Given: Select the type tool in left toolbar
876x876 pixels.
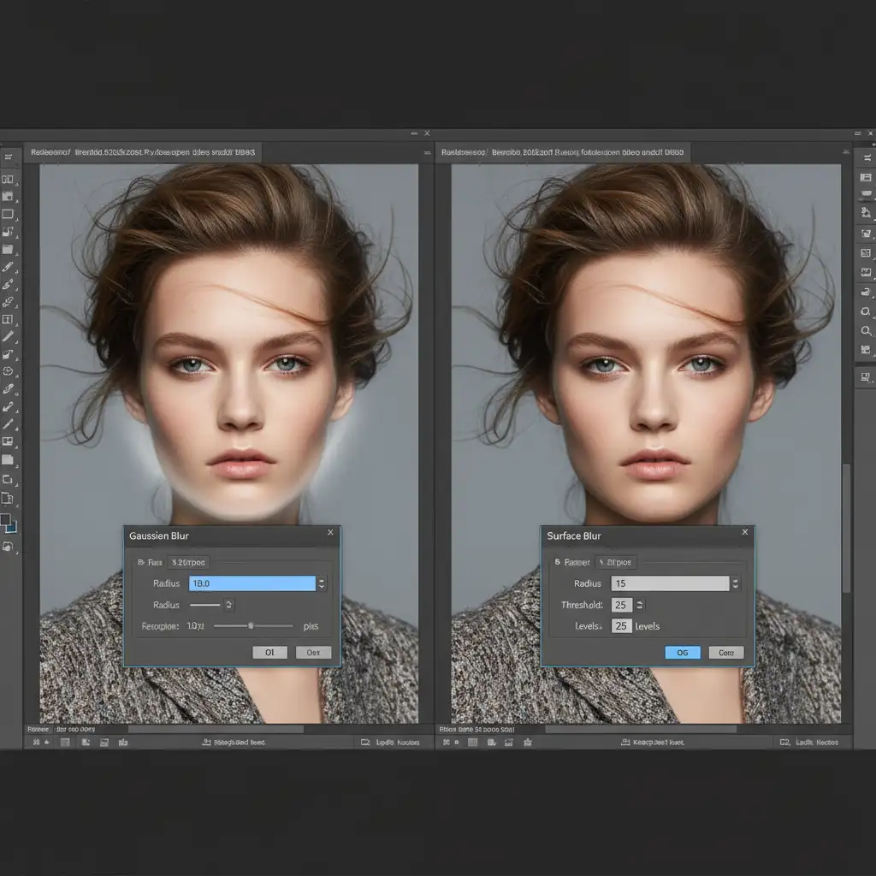Looking at the screenshot, I should (9, 319).
